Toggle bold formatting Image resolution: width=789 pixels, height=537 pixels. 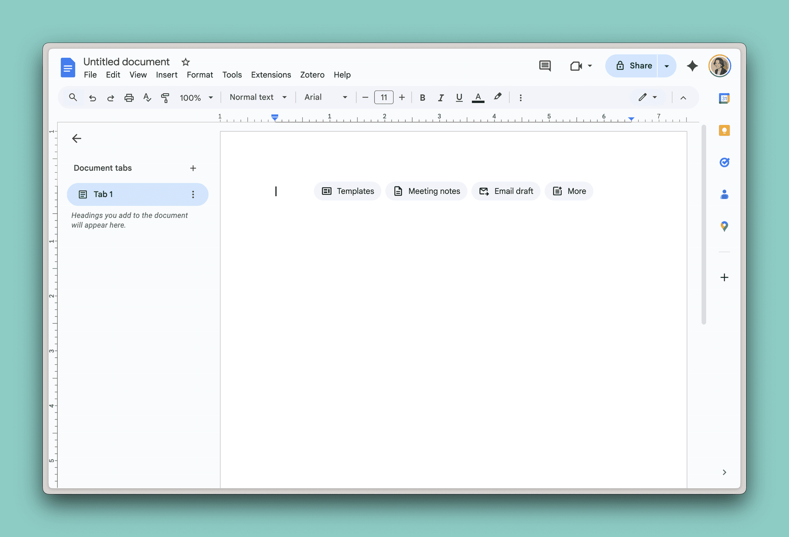(422, 98)
